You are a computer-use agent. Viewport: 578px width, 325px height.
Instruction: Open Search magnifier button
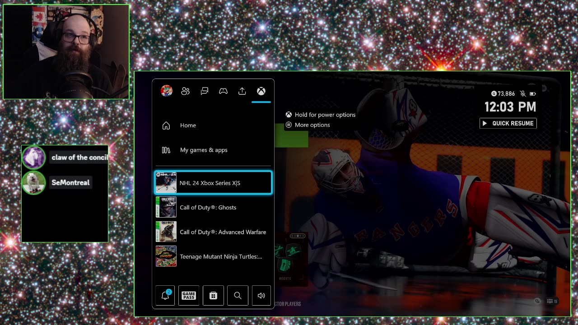(238, 296)
